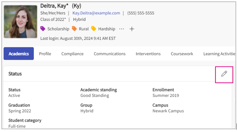Image resolution: width=237 pixels, height=132 pixels.
Task: Select the Academics tab
Action: coord(19,54)
